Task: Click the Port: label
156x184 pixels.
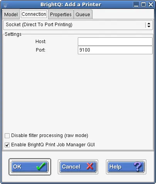Action: coord(40,50)
